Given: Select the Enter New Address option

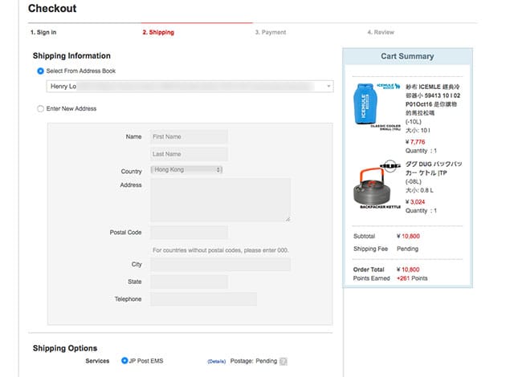Looking at the screenshot, I should [x=41, y=108].
